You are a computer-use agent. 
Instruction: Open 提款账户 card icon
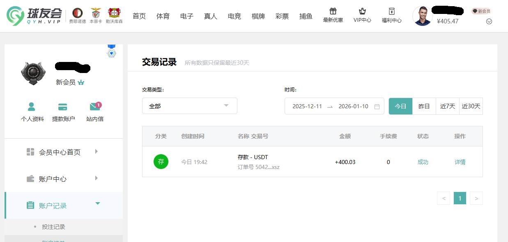(63, 107)
